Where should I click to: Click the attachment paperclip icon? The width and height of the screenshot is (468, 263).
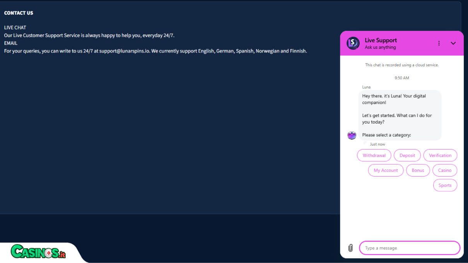pos(350,248)
